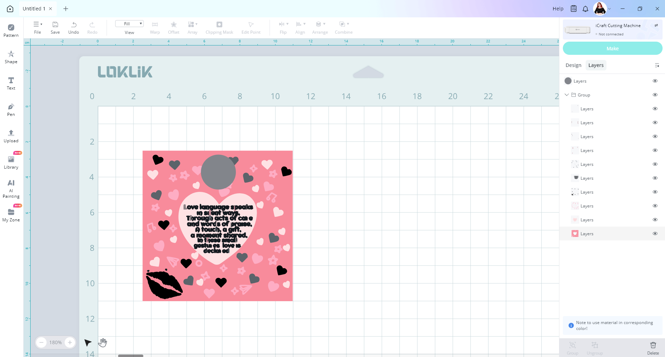Toggle the top Layers row eye icon

(x=655, y=81)
